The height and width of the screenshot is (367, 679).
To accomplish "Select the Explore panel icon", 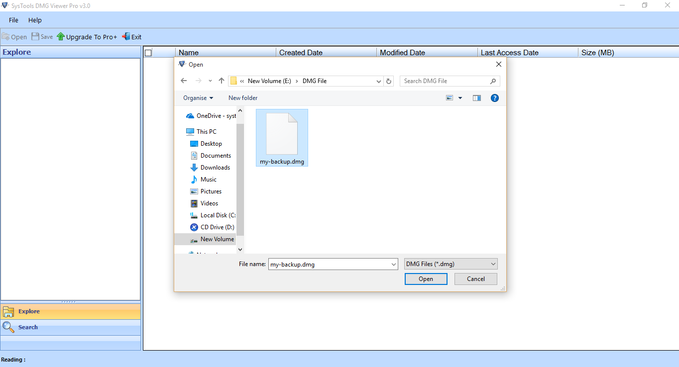I will (x=8, y=311).
